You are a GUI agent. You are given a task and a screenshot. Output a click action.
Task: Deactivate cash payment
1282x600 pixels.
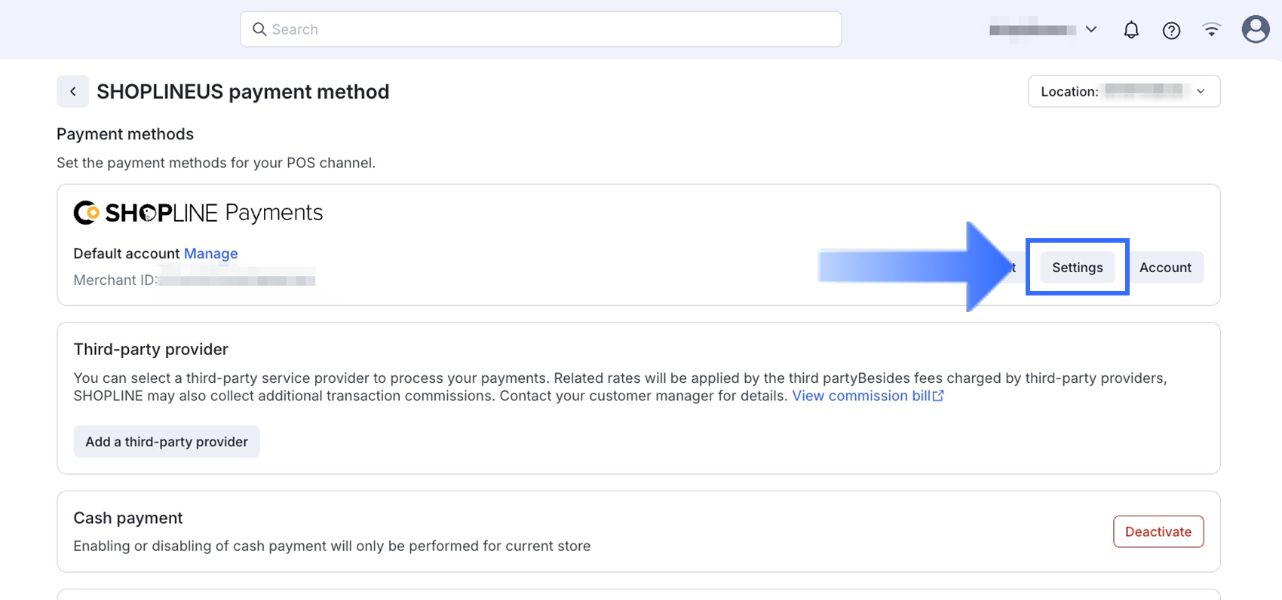point(1158,531)
